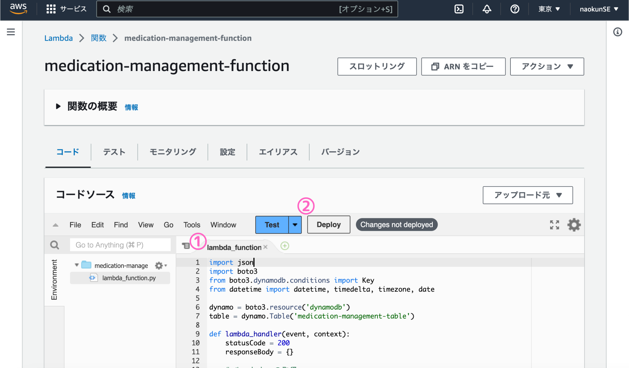The width and height of the screenshot is (629, 368).
Task: Switch to the バージョン tab
Action: [x=340, y=152]
